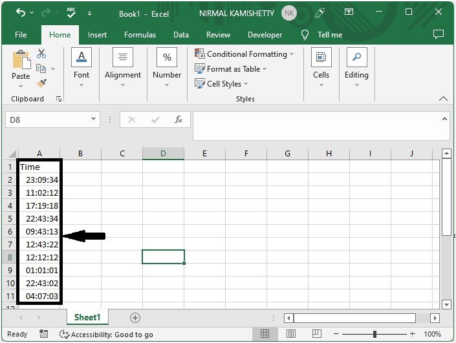
Task: Open the Comments speech bubble icon
Action: pos(439,34)
